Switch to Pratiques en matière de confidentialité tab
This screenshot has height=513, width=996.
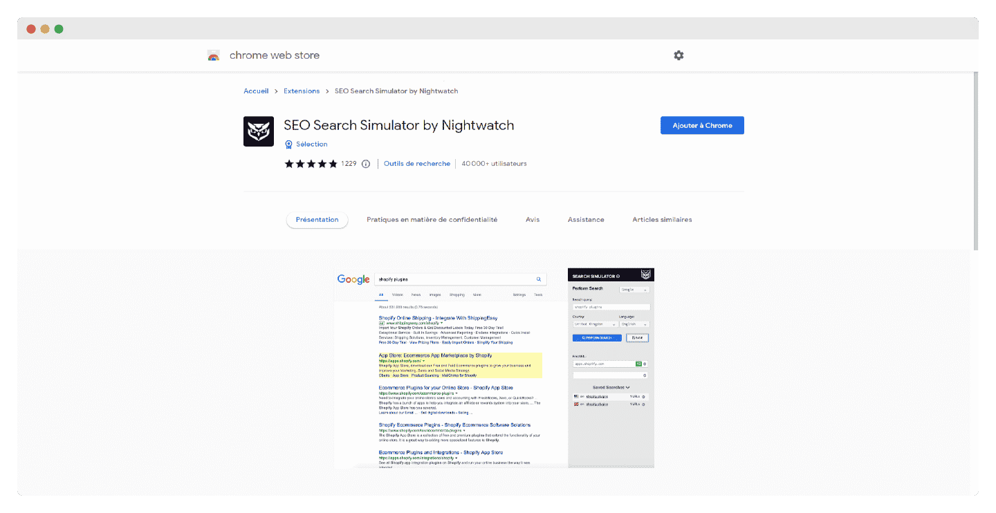432,220
